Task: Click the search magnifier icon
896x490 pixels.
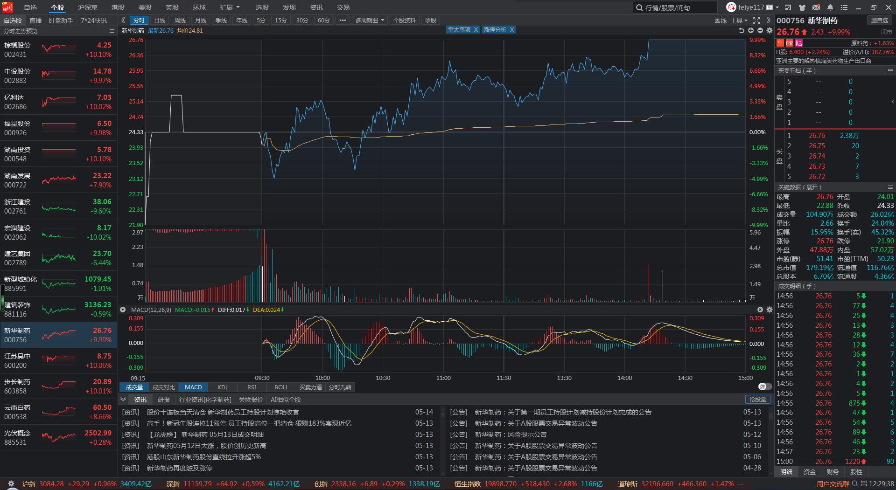Action: 639,7
